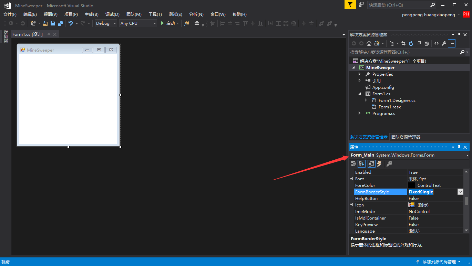Click the Find in Files toolbar icon

[x=186, y=23]
